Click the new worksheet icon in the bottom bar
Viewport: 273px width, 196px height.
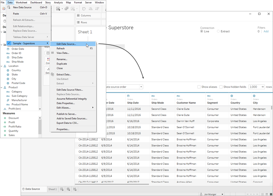[x=62, y=189]
